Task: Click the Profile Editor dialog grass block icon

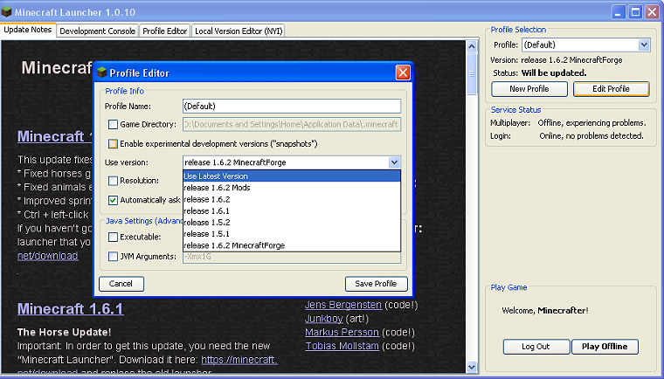Action: click(101, 72)
